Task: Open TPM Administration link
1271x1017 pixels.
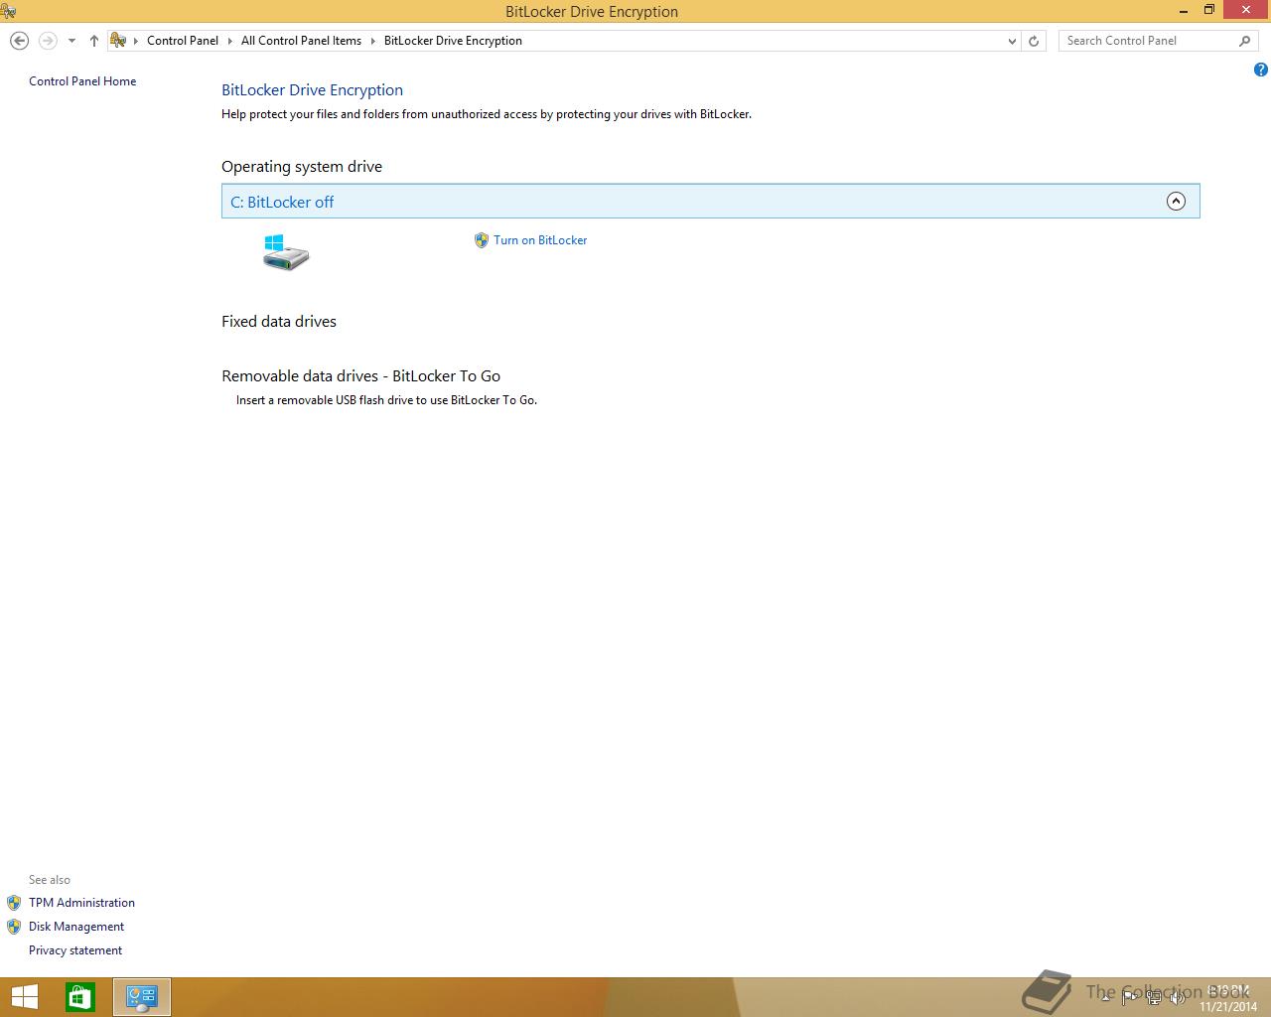Action: point(81,903)
